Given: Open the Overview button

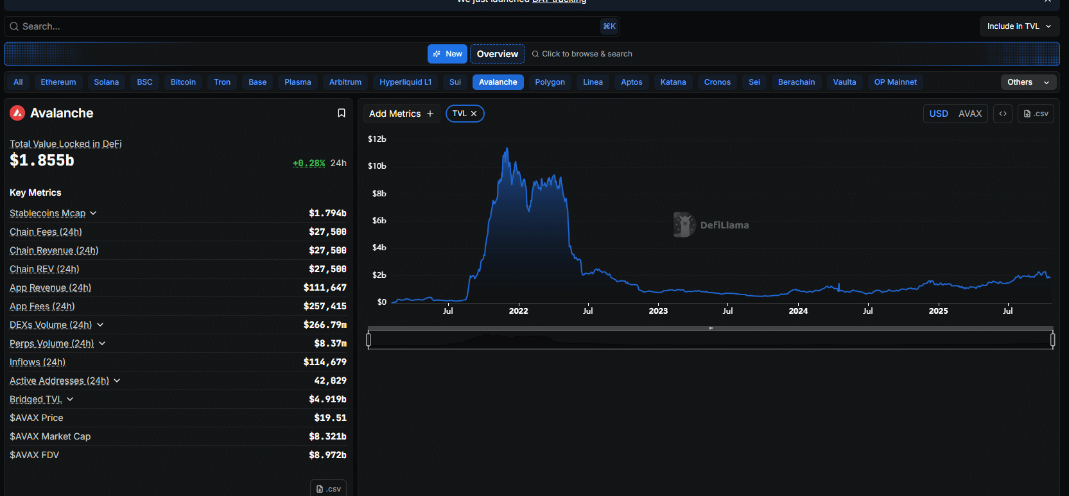Looking at the screenshot, I should [498, 54].
